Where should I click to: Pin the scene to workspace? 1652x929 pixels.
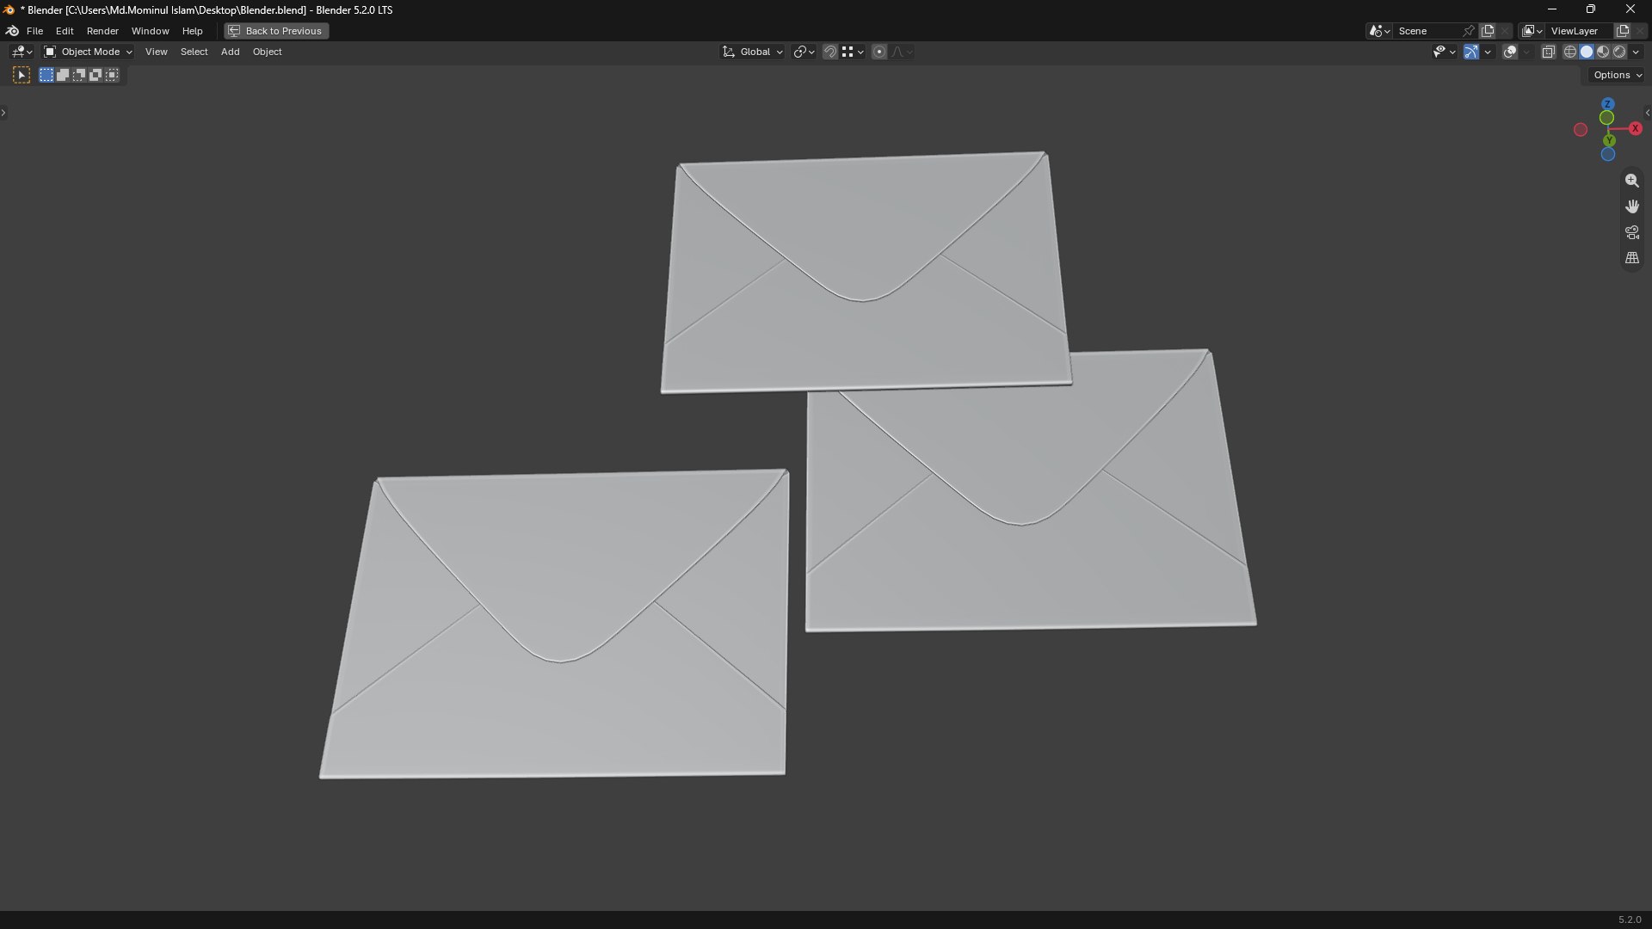tap(1469, 31)
